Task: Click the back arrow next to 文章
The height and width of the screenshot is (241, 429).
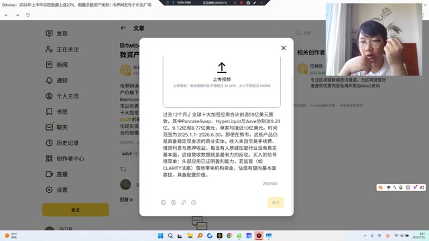Action: pyautogui.click(x=123, y=28)
